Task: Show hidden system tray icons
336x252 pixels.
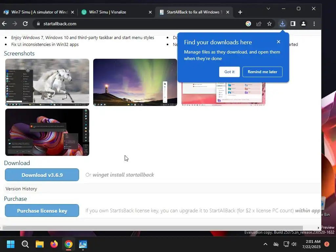Action: [265, 244]
